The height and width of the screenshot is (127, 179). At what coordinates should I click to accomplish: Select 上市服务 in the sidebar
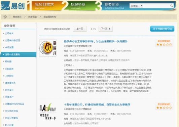(9, 76)
